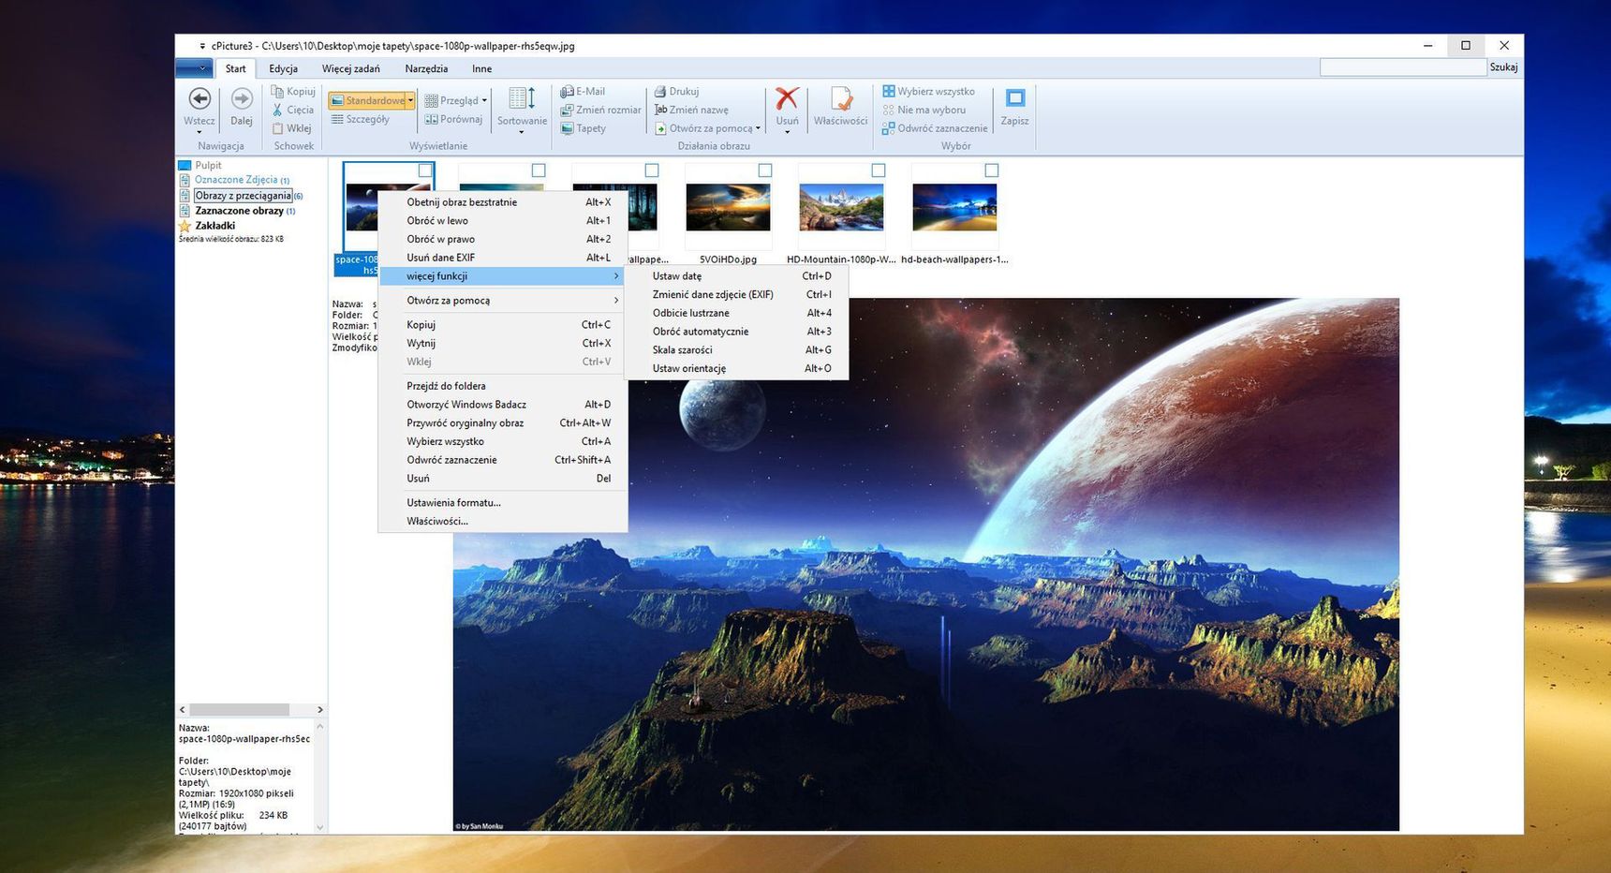Click the Kopiuj ribbon icon

[277, 91]
